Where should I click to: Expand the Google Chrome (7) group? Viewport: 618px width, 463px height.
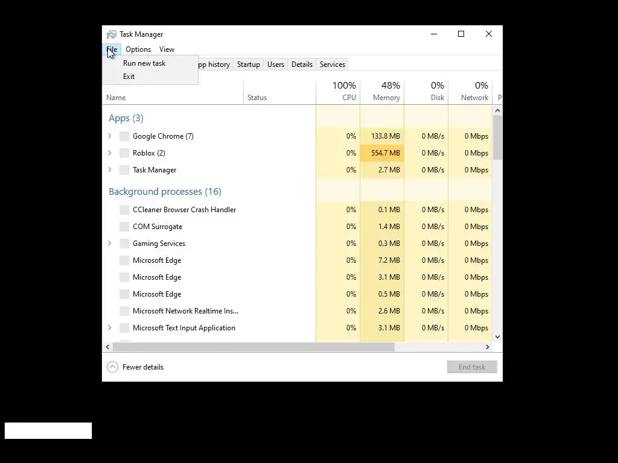[110, 136]
